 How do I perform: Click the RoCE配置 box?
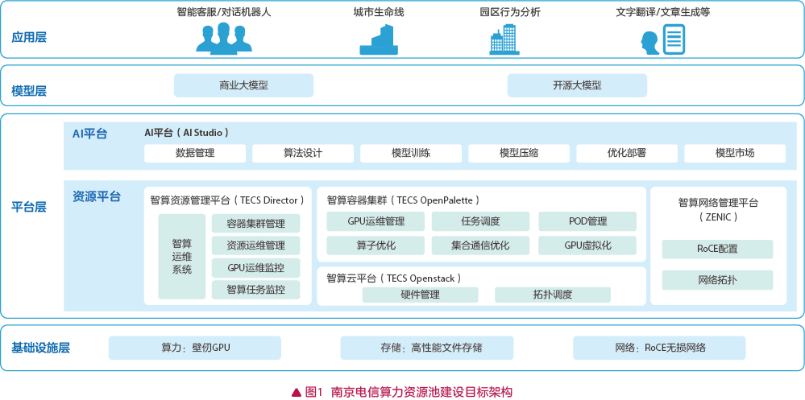tap(717, 249)
